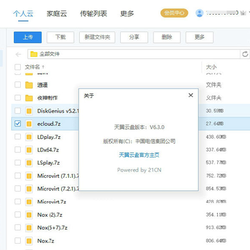Click the 上传 upload button
250x250 pixels.
28,37
